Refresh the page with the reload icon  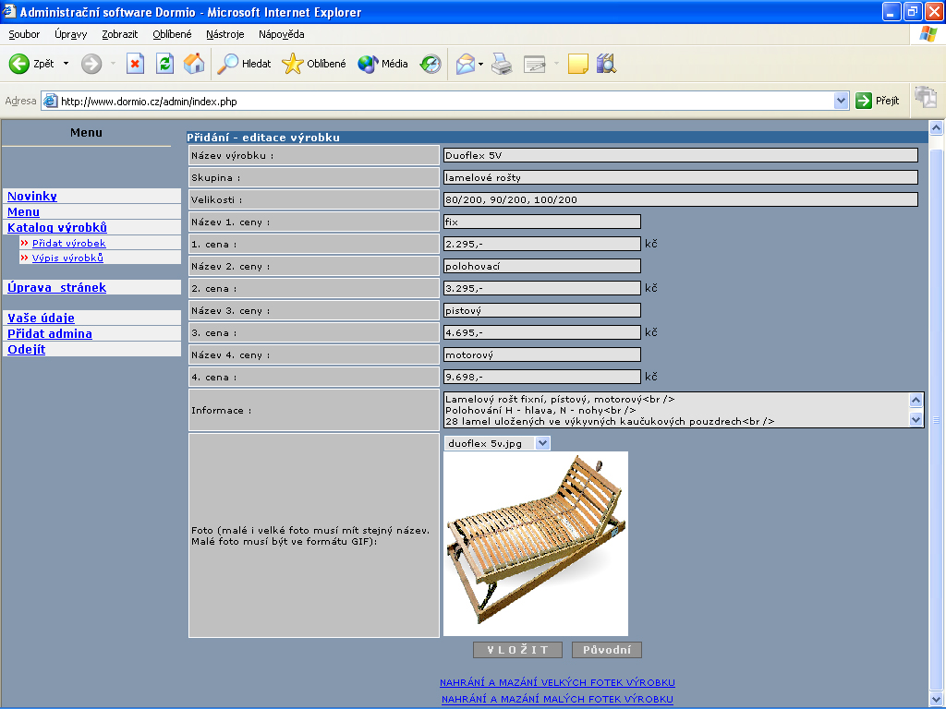(x=164, y=64)
